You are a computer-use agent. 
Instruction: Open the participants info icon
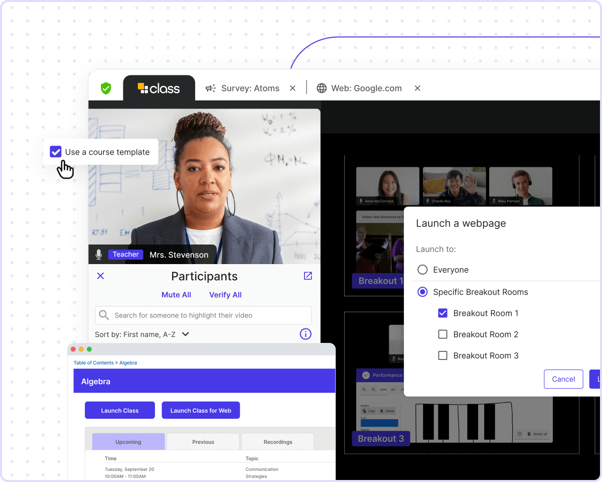tap(305, 334)
